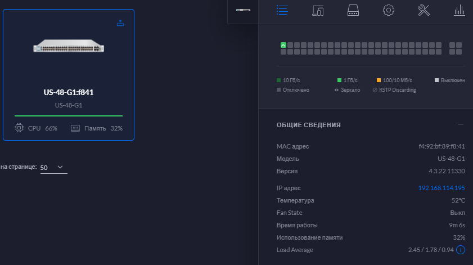
Task: Click the memory icon beside Память
Action: [x=75, y=128]
